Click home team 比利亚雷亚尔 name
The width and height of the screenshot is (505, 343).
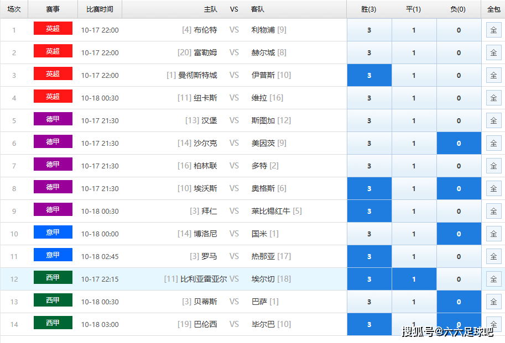pyautogui.click(x=204, y=279)
